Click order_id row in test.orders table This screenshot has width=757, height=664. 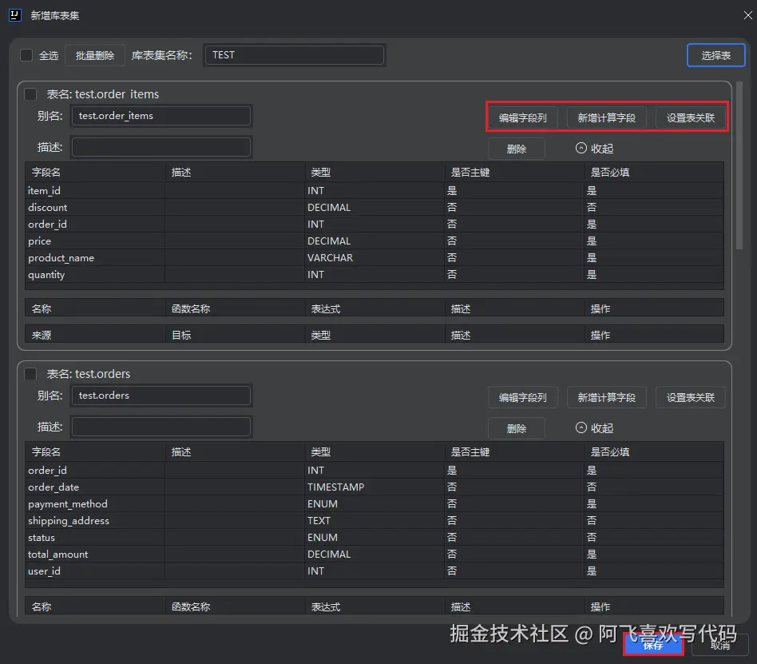[375, 470]
